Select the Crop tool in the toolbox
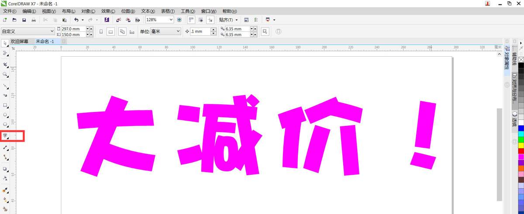The height and width of the screenshot is (214, 524). pos(5,64)
